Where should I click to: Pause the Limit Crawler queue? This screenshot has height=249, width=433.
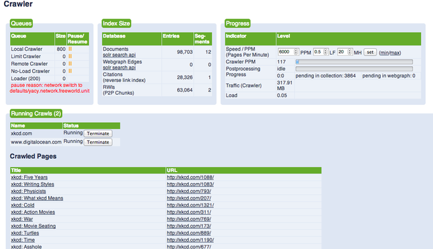70,56
